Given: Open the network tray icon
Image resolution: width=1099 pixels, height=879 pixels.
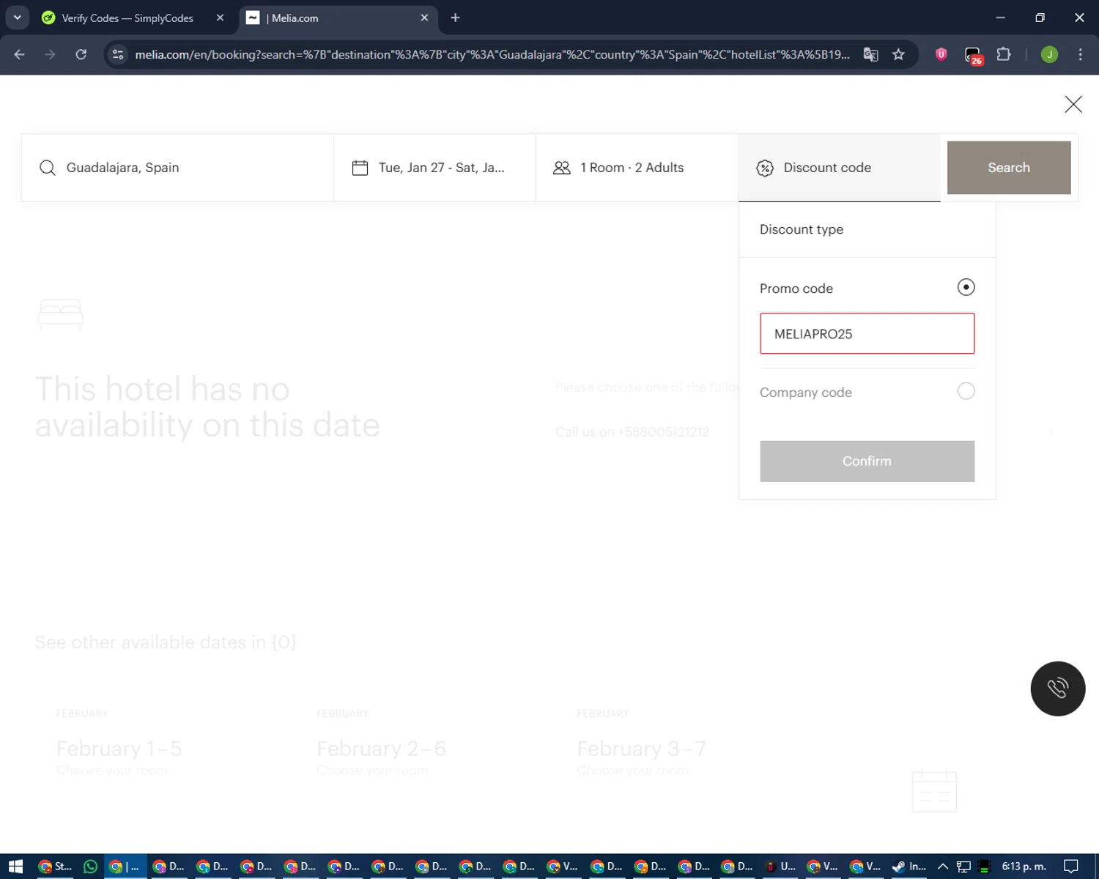Looking at the screenshot, I should coord(963,867).
